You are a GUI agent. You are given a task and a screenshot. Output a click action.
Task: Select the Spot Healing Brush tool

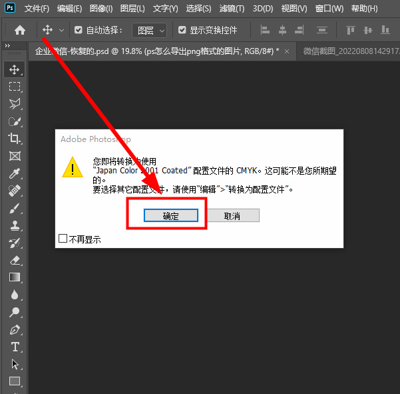[15, 191]
